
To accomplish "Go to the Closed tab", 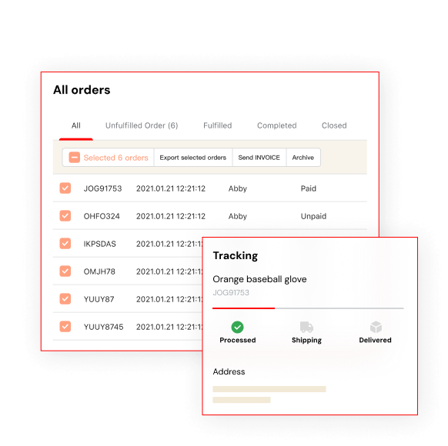I will [334, 125].
